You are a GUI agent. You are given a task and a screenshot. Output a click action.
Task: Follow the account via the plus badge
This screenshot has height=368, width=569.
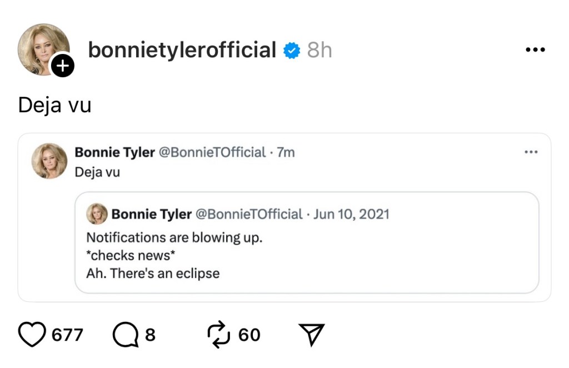point(63,67)
